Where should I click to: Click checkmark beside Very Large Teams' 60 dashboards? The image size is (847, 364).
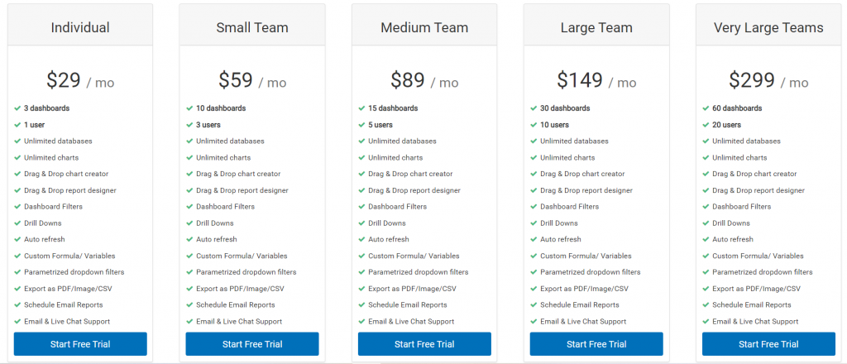[x=706, y=108]
